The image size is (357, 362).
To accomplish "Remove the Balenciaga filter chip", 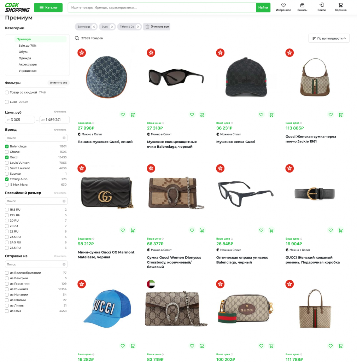I will click(94, 27).
